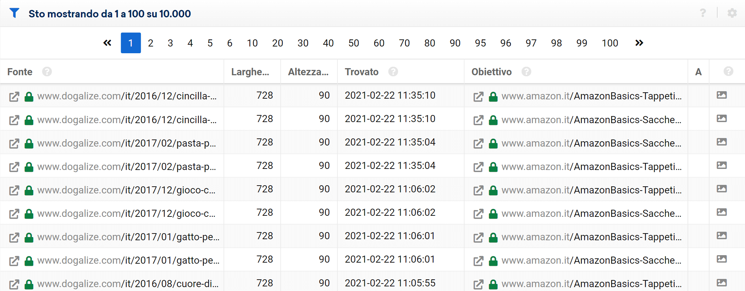Open the blue filter funnel icon
745x291 pixels.
click(14, 13)
